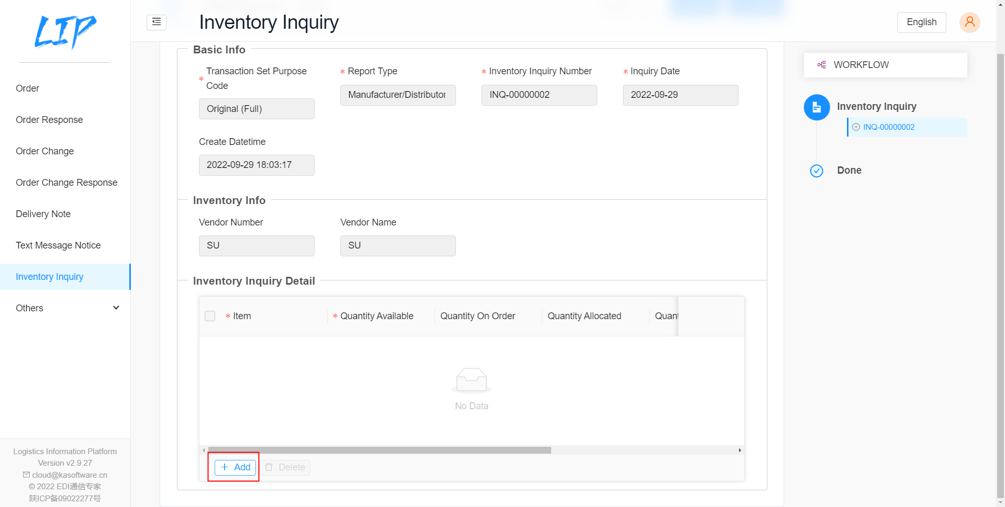Image resolution: width=1005 pixels, height=507 pixels.
Task: Open the Transaction Set Purpose Code field
Action: [x=256, y=109]
